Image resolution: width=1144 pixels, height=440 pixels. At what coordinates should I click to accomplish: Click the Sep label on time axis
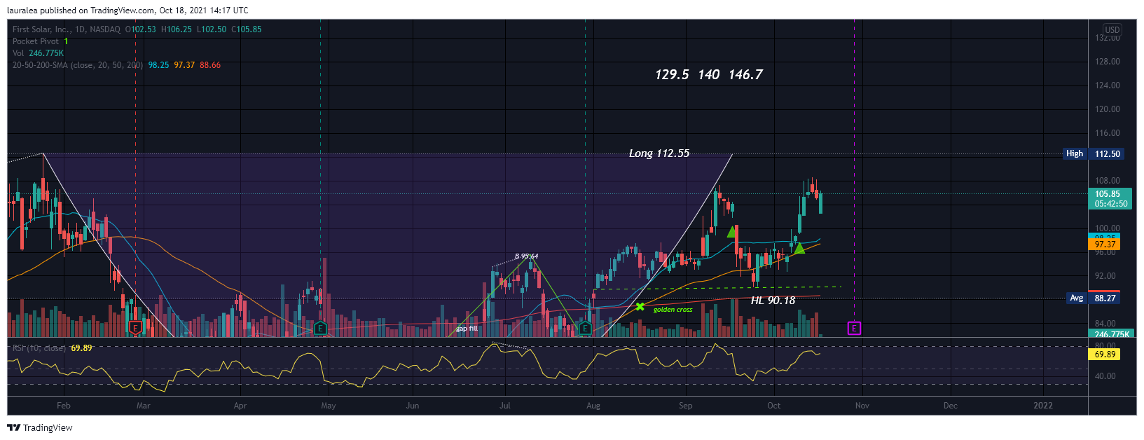click(685, 406)
